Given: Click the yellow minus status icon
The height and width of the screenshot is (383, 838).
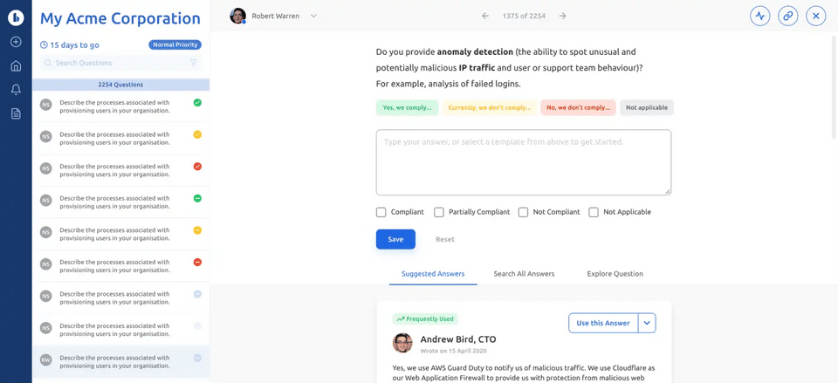Looking at the screenshot, I should (x=197, y=230).
